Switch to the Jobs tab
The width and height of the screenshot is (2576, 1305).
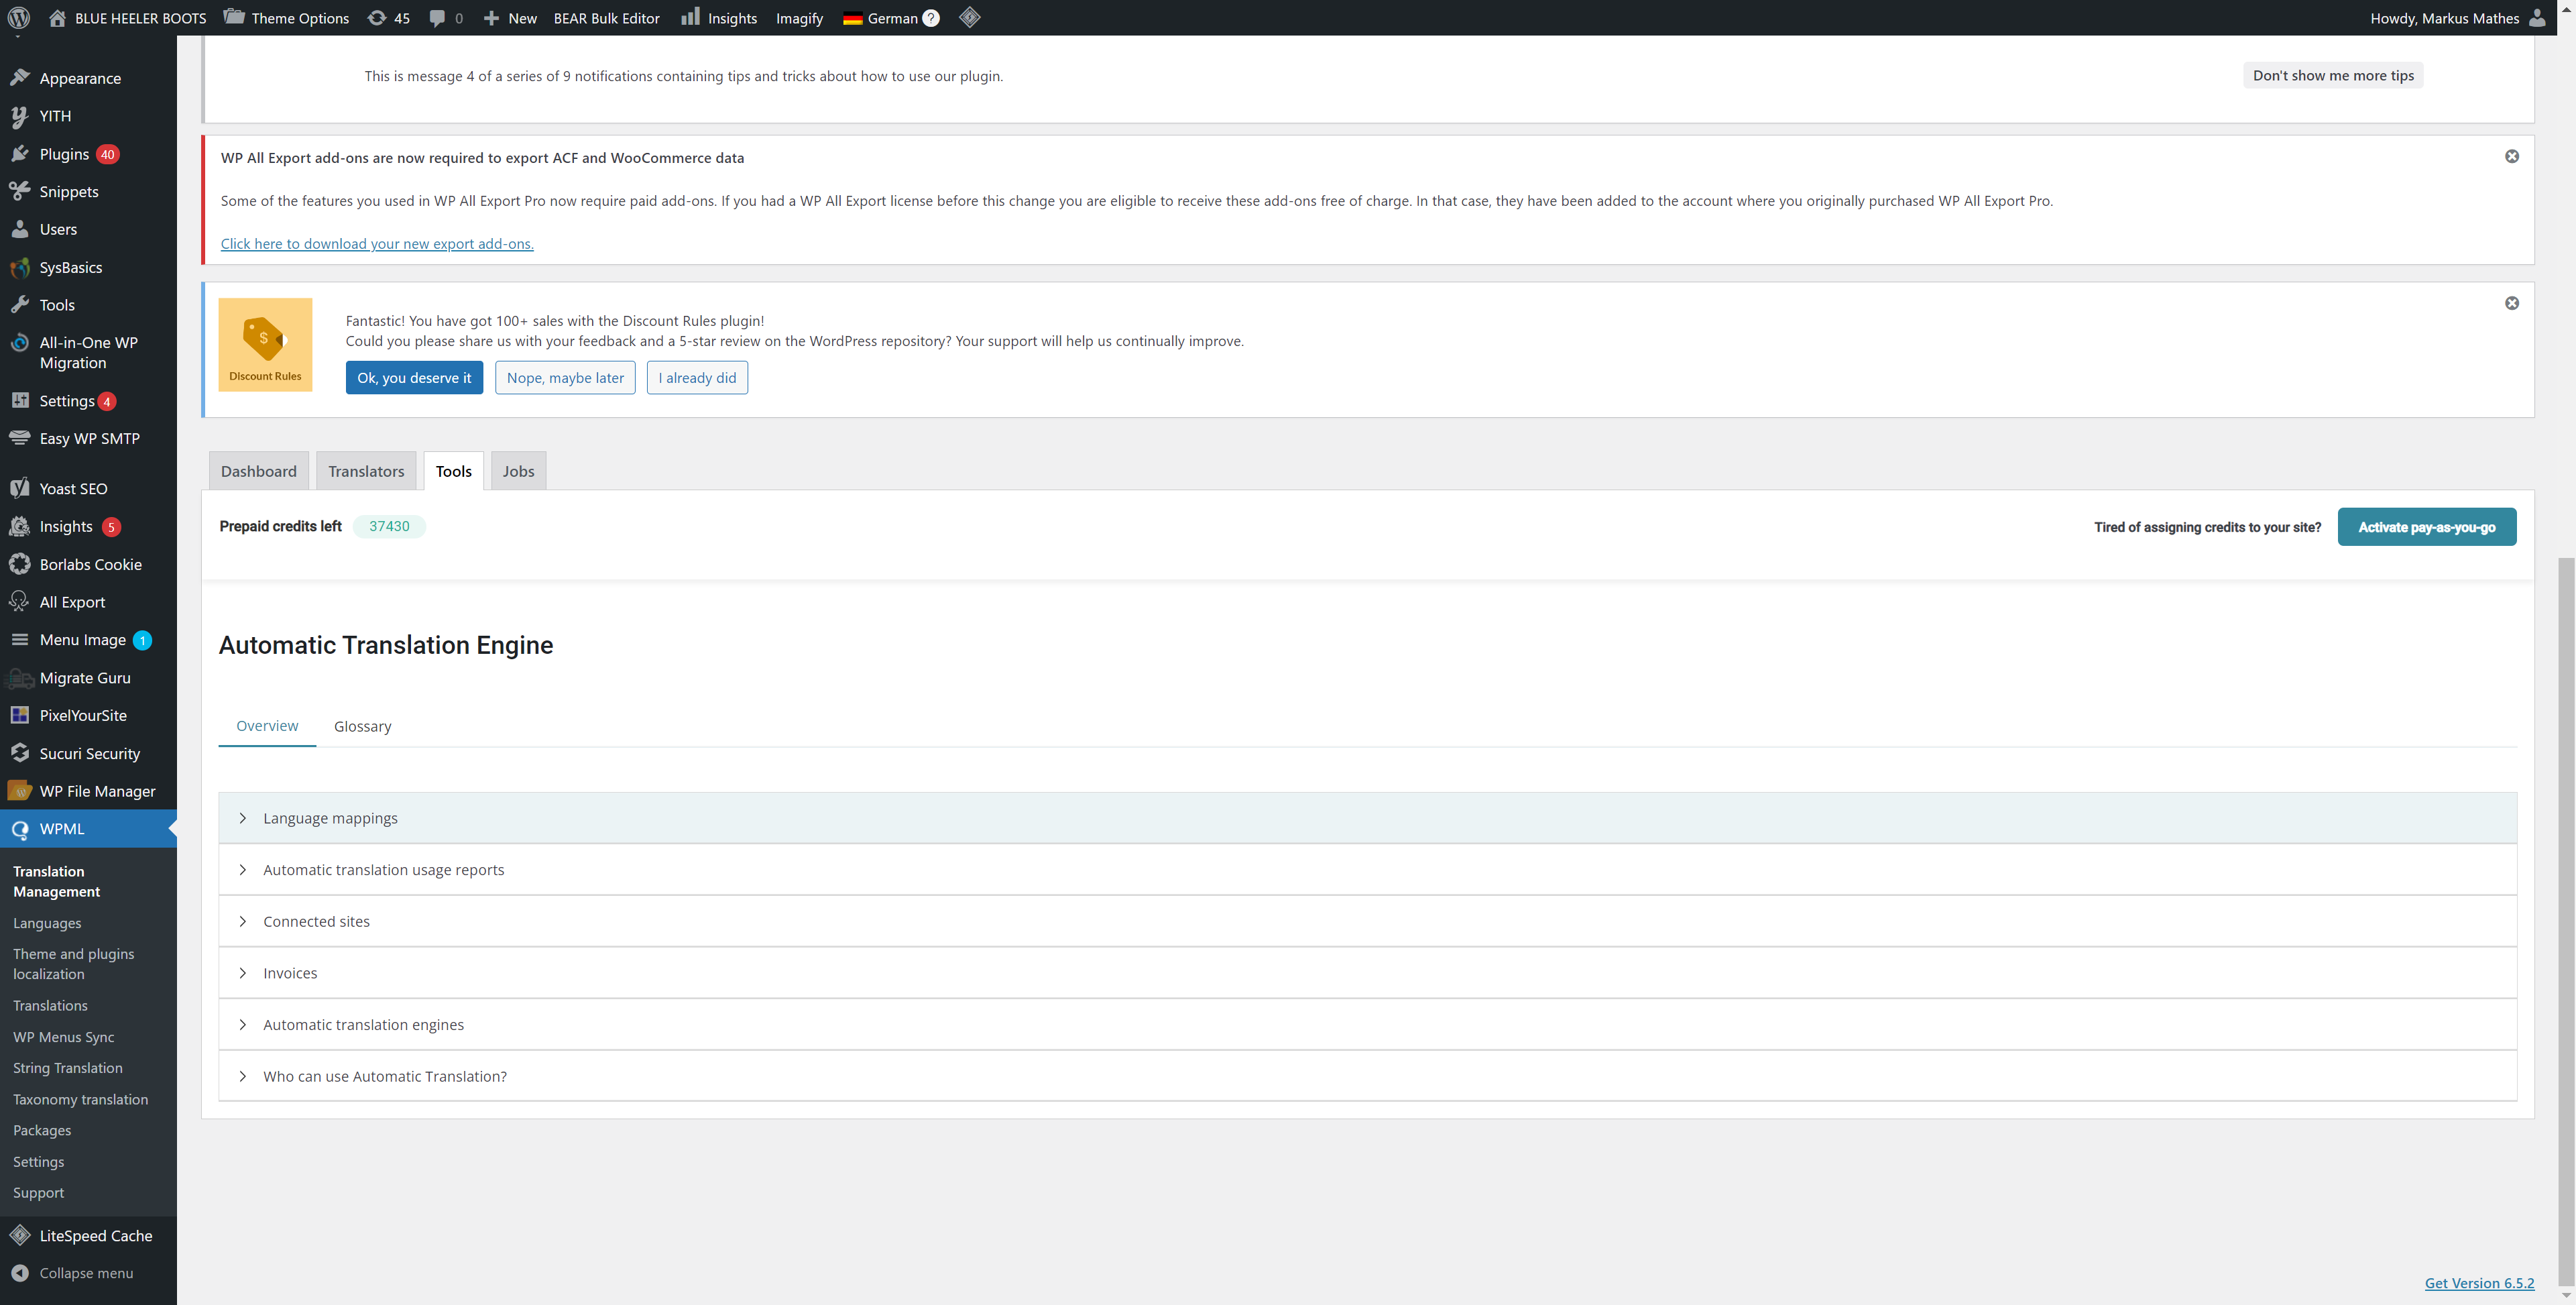coord(518,471)
